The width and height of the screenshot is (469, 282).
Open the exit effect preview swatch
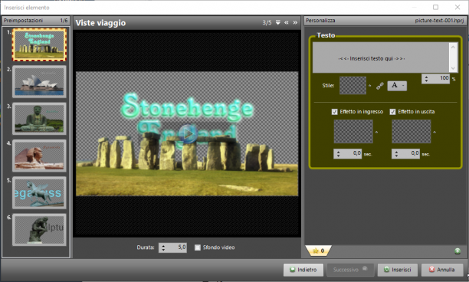[412, 132]
